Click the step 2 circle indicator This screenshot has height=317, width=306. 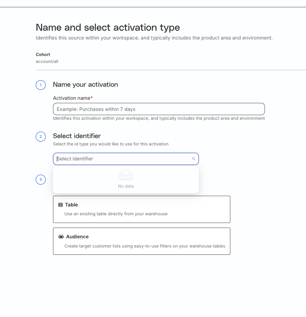tap(41, 137)
